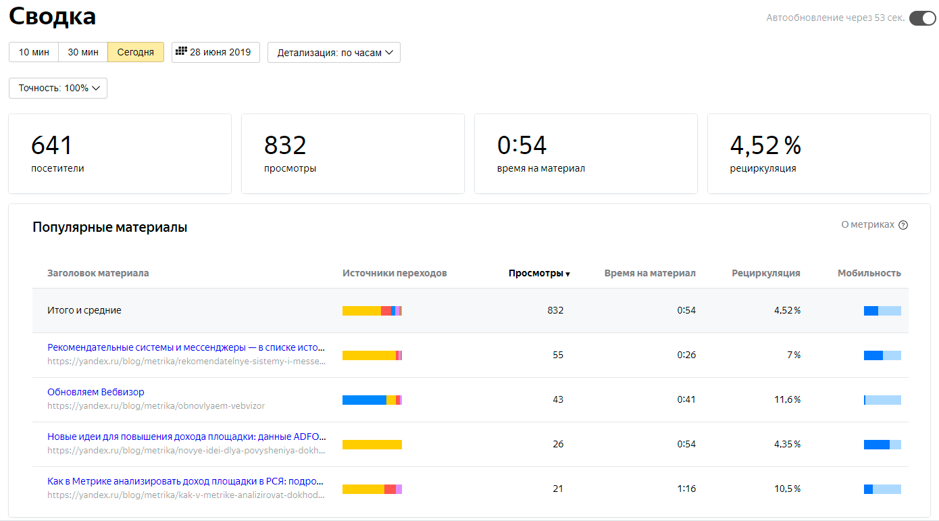Click the rekomendatelnye-sistemy URL text
The width and height of the screenshot is (939, 521).
tap(186, 362)
